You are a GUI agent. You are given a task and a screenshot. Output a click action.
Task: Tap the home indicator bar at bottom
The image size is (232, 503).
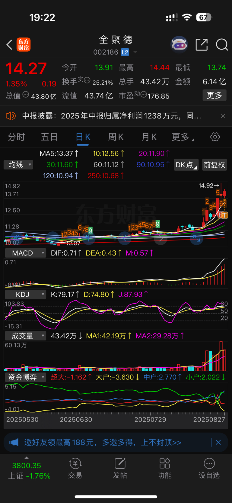tap(116, 497)
